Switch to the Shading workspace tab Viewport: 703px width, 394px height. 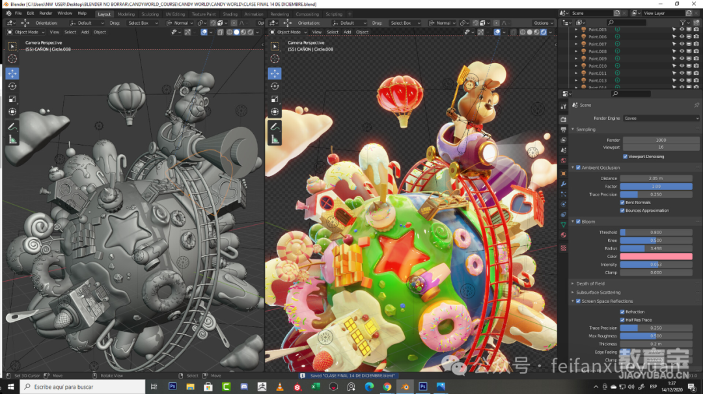pyautogui.click(x=230, y=14)
